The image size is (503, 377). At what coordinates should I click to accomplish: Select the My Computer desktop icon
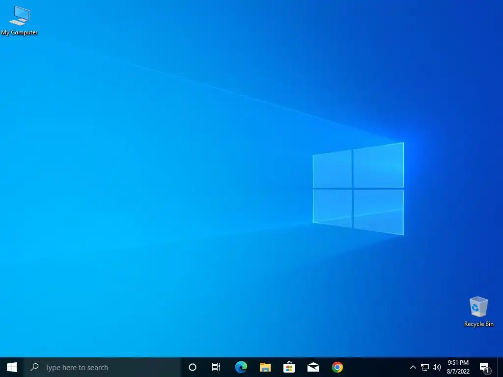[19, 20]
